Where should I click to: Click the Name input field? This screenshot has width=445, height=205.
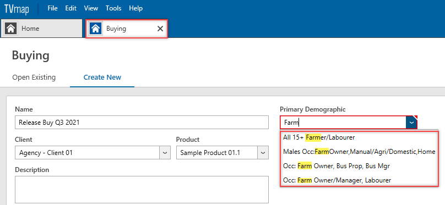click(x=142, y=123)
